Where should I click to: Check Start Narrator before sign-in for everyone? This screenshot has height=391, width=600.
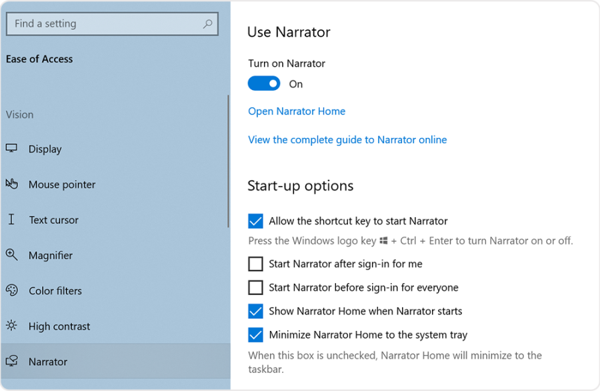255,287
